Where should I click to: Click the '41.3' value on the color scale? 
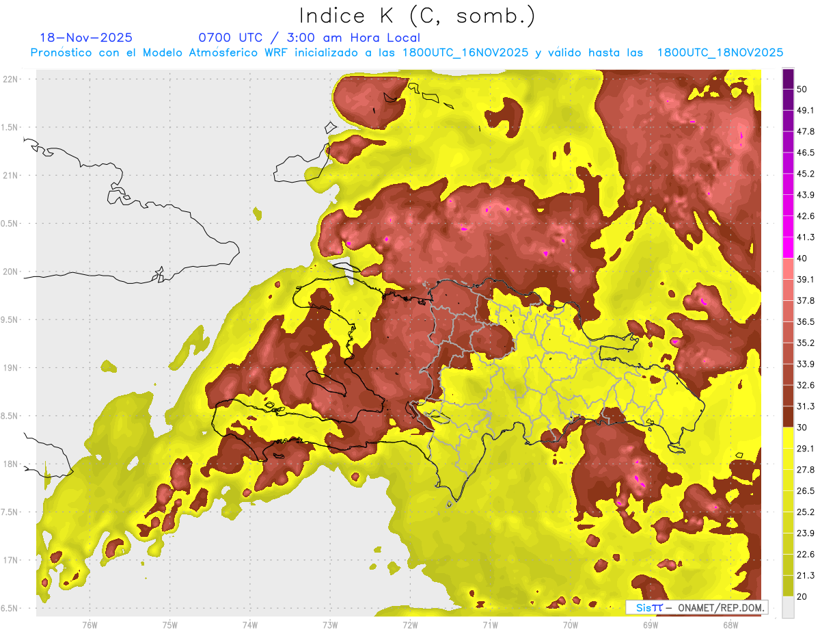click(806, 237)
